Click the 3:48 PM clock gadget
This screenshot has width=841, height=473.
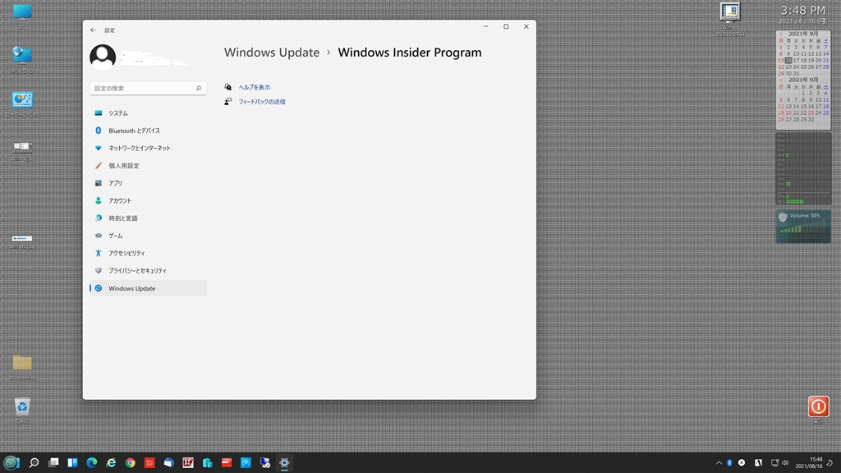802,11
